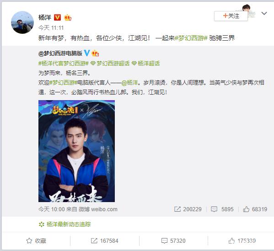Open the @梦幻西游电脑版 account link
The image size is (274, 251).
60,53
